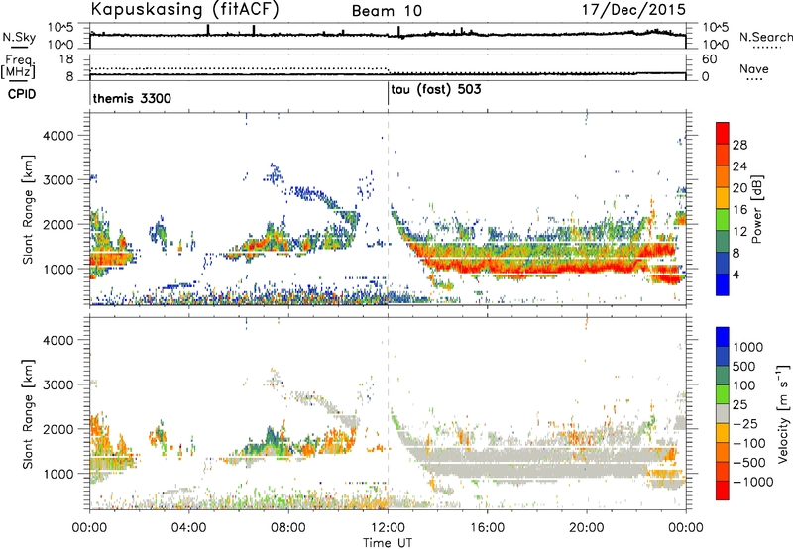Click the 'Velocity [m s-1]' color bar label
This screenshot has height=549, width=793.
(783, 413)
